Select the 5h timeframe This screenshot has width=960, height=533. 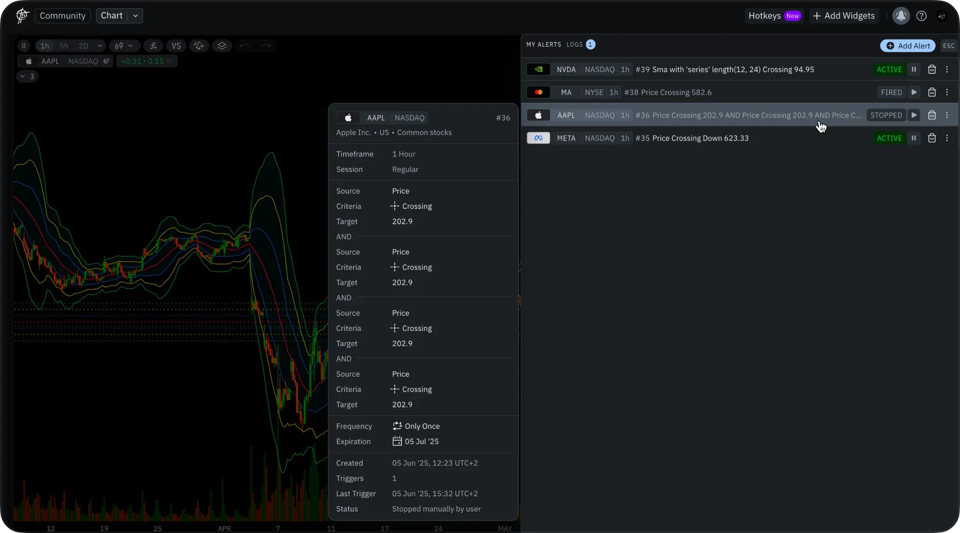64,45
